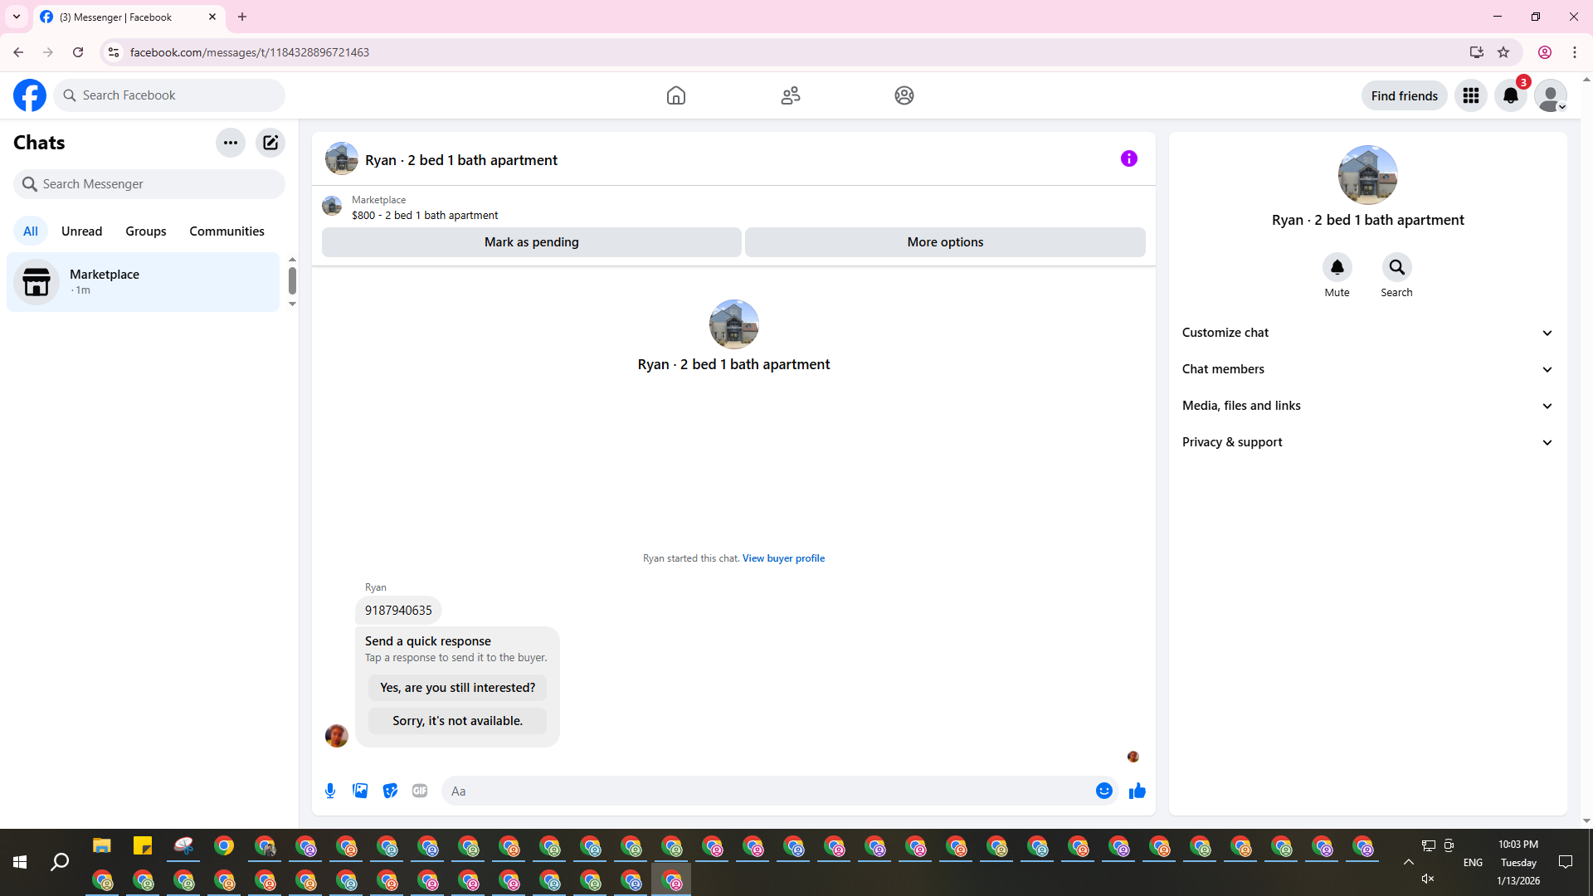The image size is (1593, 896).
Task: Expand the Customize chat section
Action: coord(1366,333)
